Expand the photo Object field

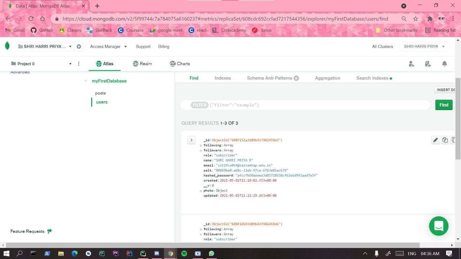(x=201, y=190)
